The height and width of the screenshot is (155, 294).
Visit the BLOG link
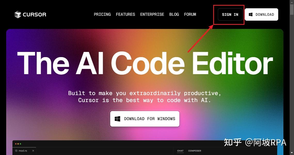click(x=174, y=14)
